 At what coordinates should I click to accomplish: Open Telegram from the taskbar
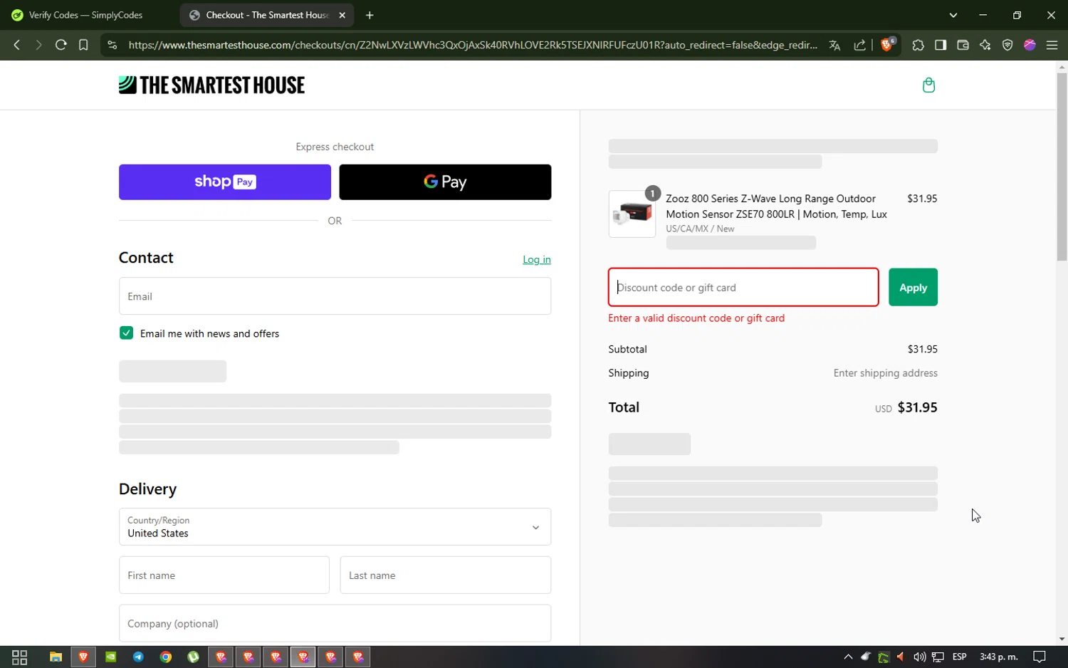[x=138, y=657]
